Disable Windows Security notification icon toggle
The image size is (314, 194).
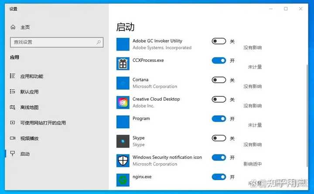pos(218,157)
